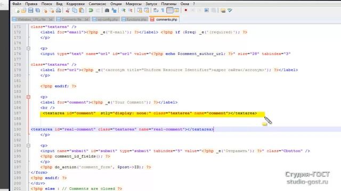Open the Окна menu
The height and width of the screenshot is (191, 341).
point(185,4)
